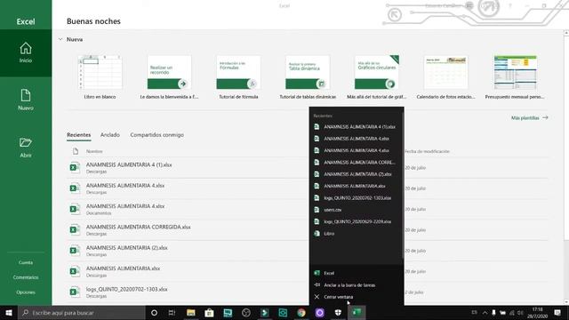This screenshot has height=320, width=569.
Task: Click the Excel taskbar icon
Action: 357,313
